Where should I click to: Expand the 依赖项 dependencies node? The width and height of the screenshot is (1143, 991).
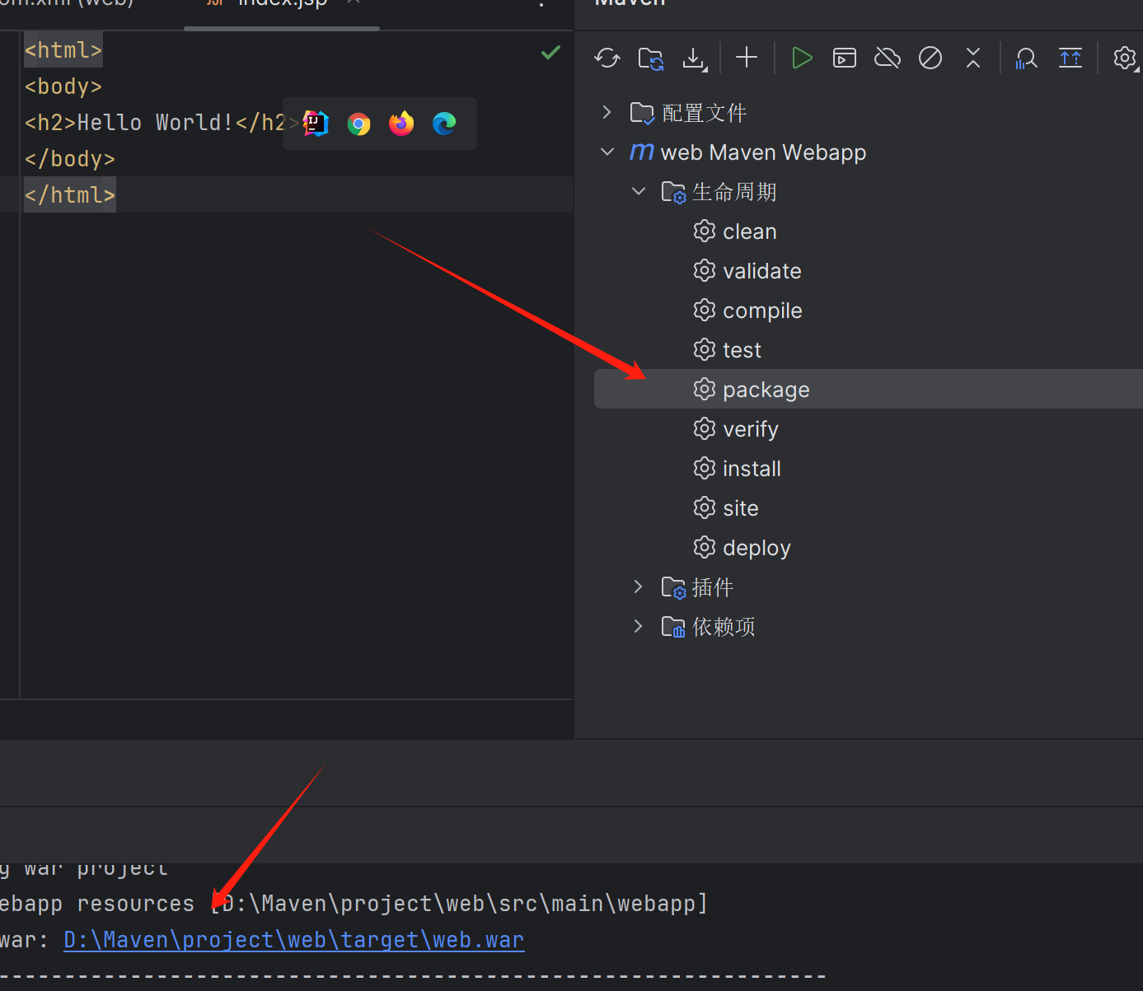pos(639,626)
